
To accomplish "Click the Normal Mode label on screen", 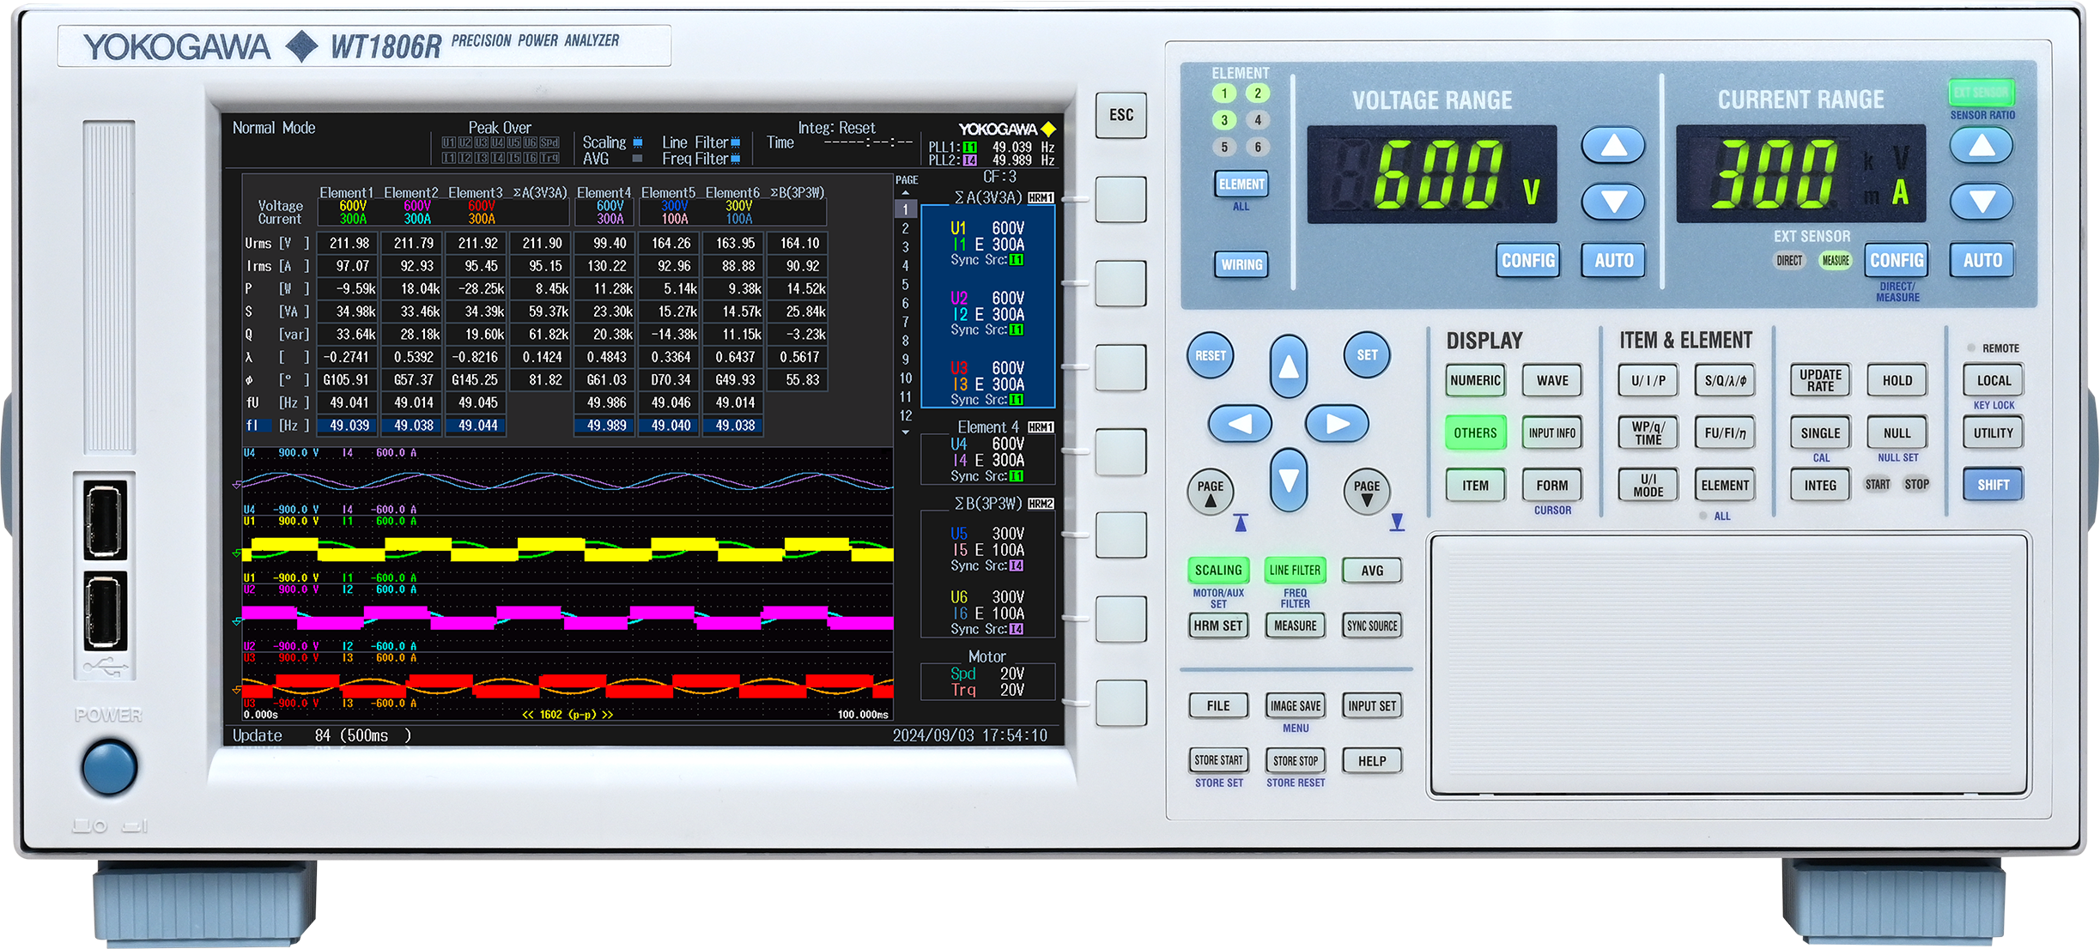I will click(x=274, y=128).
